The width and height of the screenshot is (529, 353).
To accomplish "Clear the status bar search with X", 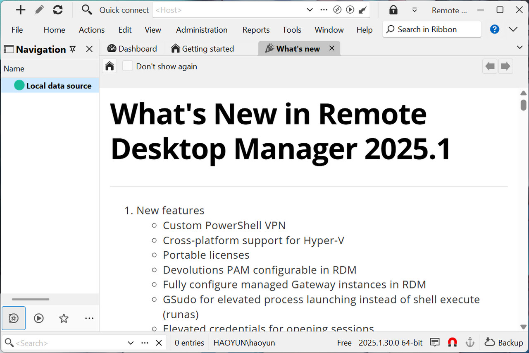I will pyautogui.click(x=159, y=343).
